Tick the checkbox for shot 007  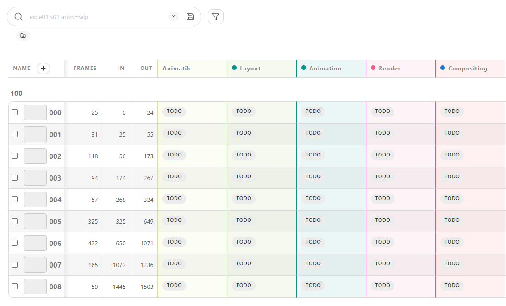tap(14, 265)
